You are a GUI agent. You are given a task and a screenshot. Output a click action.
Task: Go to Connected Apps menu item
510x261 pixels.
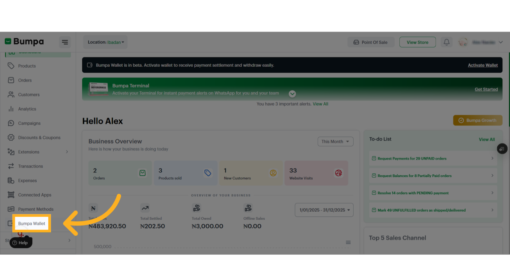[34, 195]
